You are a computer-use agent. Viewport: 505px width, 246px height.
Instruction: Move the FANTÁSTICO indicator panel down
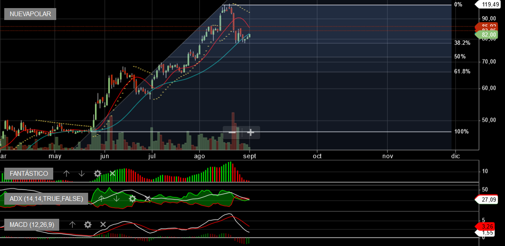[x=82, y=173]
